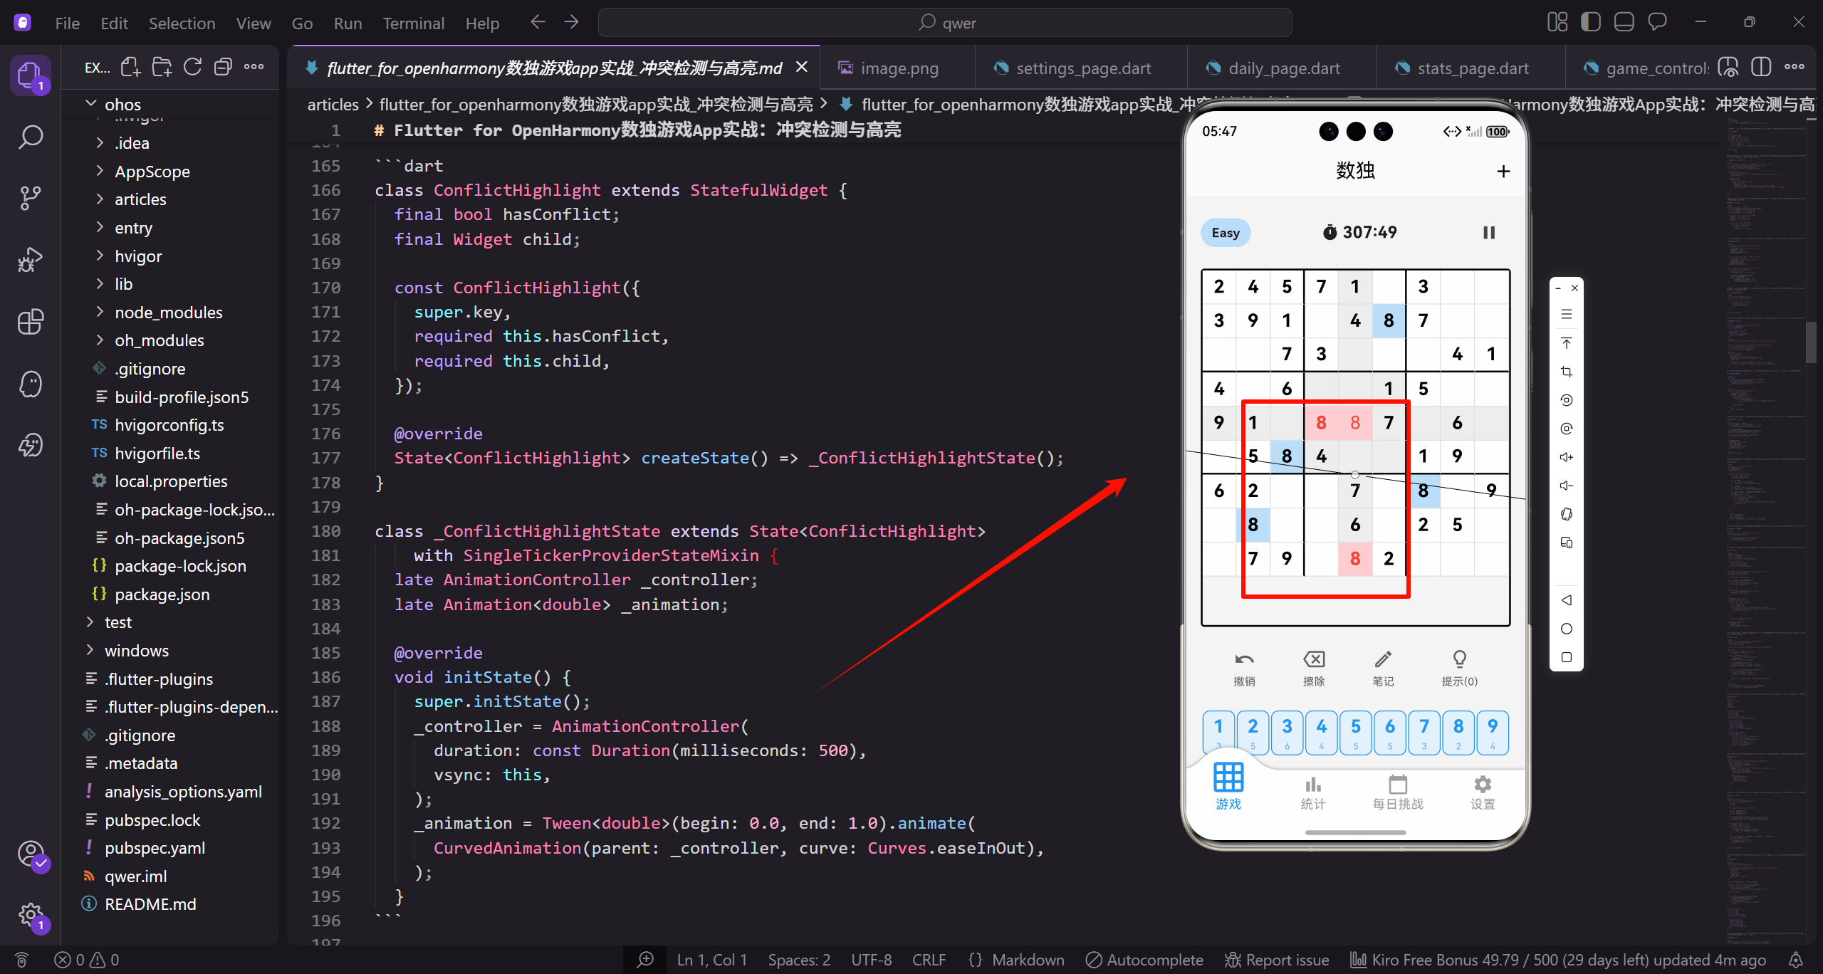Tap number 5 on Sudoku keypad
Viewport: 1823px width, 974px height.
click(1355, 733)
